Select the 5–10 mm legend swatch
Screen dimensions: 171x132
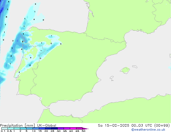[x=29, y=128]
